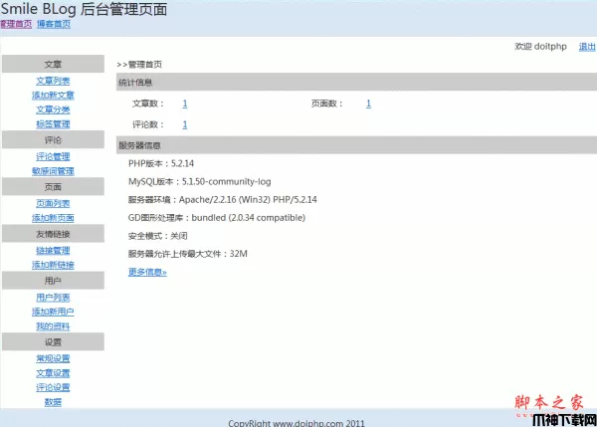Open 文章列表 in the sidebar
Screen dimensions: 597x427
pos(53,81)
